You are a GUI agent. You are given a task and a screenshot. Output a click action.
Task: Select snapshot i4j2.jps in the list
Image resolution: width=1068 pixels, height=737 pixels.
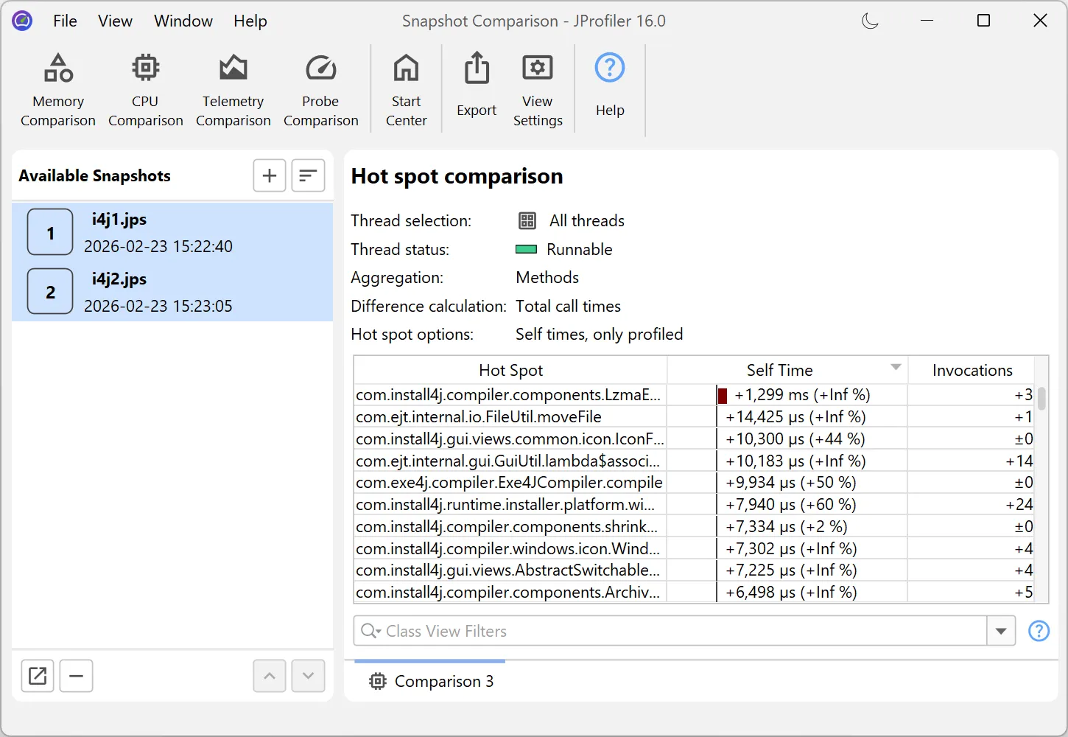(x=147, y=292)
